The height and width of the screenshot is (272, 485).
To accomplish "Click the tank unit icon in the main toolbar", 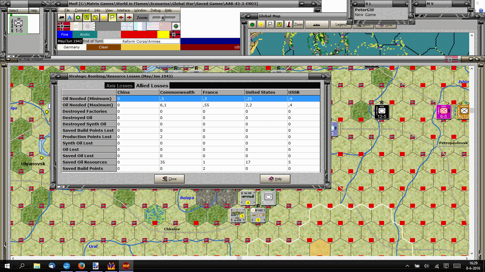I will click(62, 18).
